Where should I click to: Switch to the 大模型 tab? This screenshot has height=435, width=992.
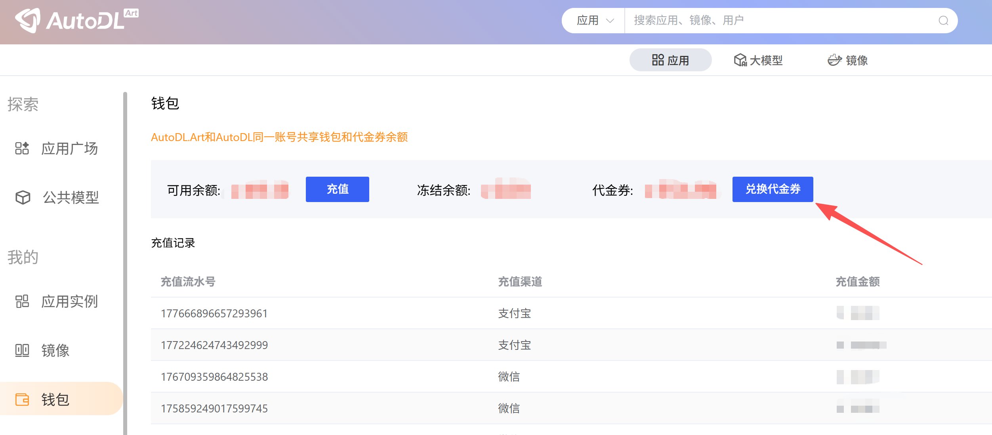pyautogui.click(x=758, y=60)
